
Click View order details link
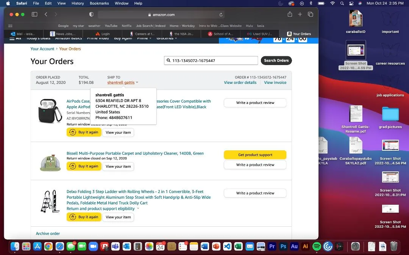point(240,82)
